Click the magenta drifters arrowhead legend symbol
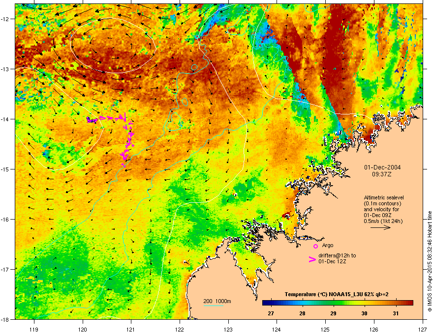The image size is (433, 334). tap(312, 259)
